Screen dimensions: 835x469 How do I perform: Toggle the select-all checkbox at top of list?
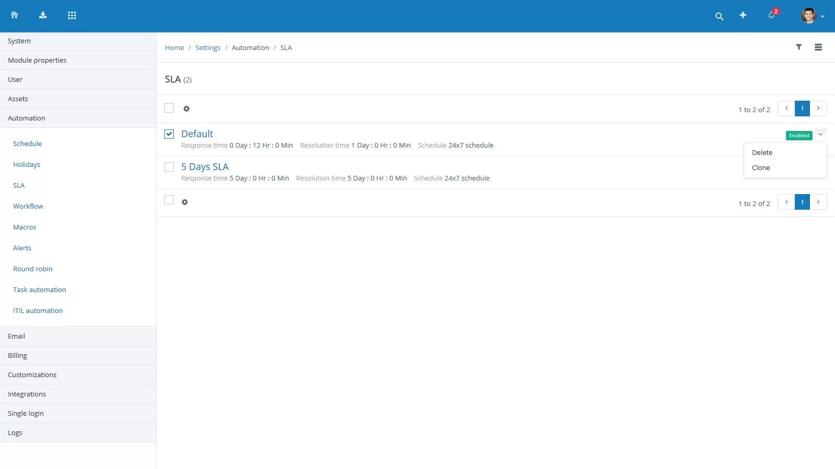pos(169,108)
